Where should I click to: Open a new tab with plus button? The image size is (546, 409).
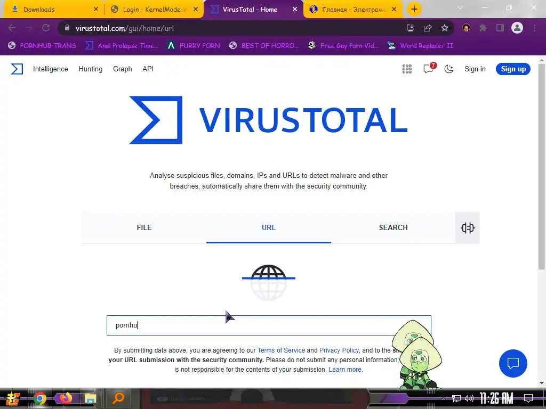(414, 10)
